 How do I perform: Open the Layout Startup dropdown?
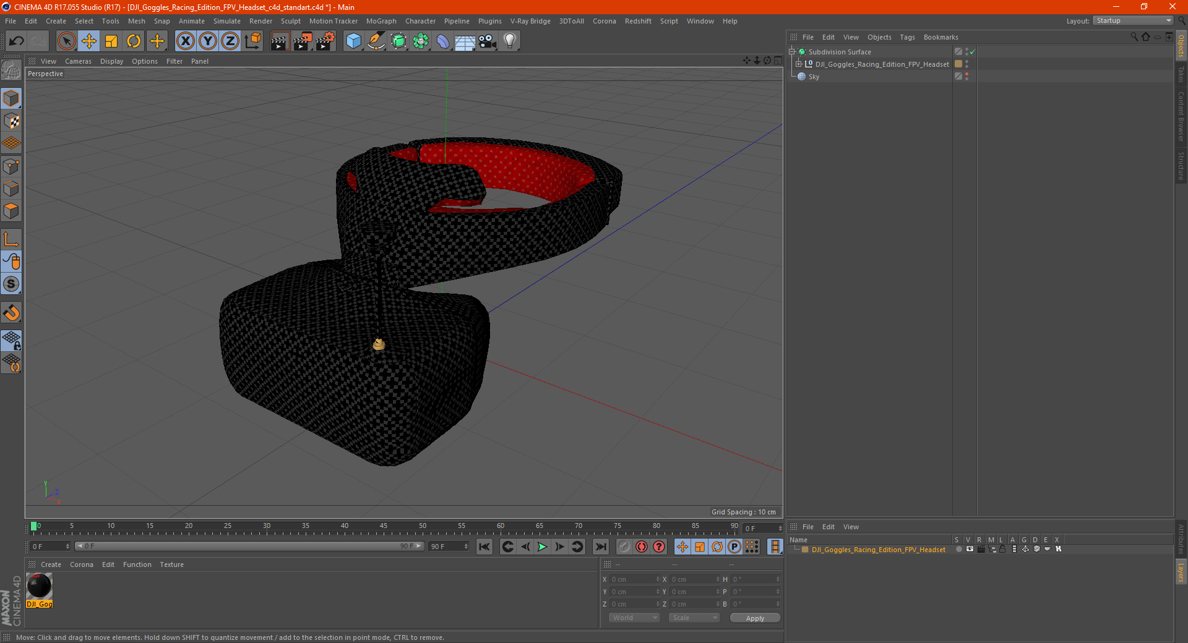[x=1134, y=20]
